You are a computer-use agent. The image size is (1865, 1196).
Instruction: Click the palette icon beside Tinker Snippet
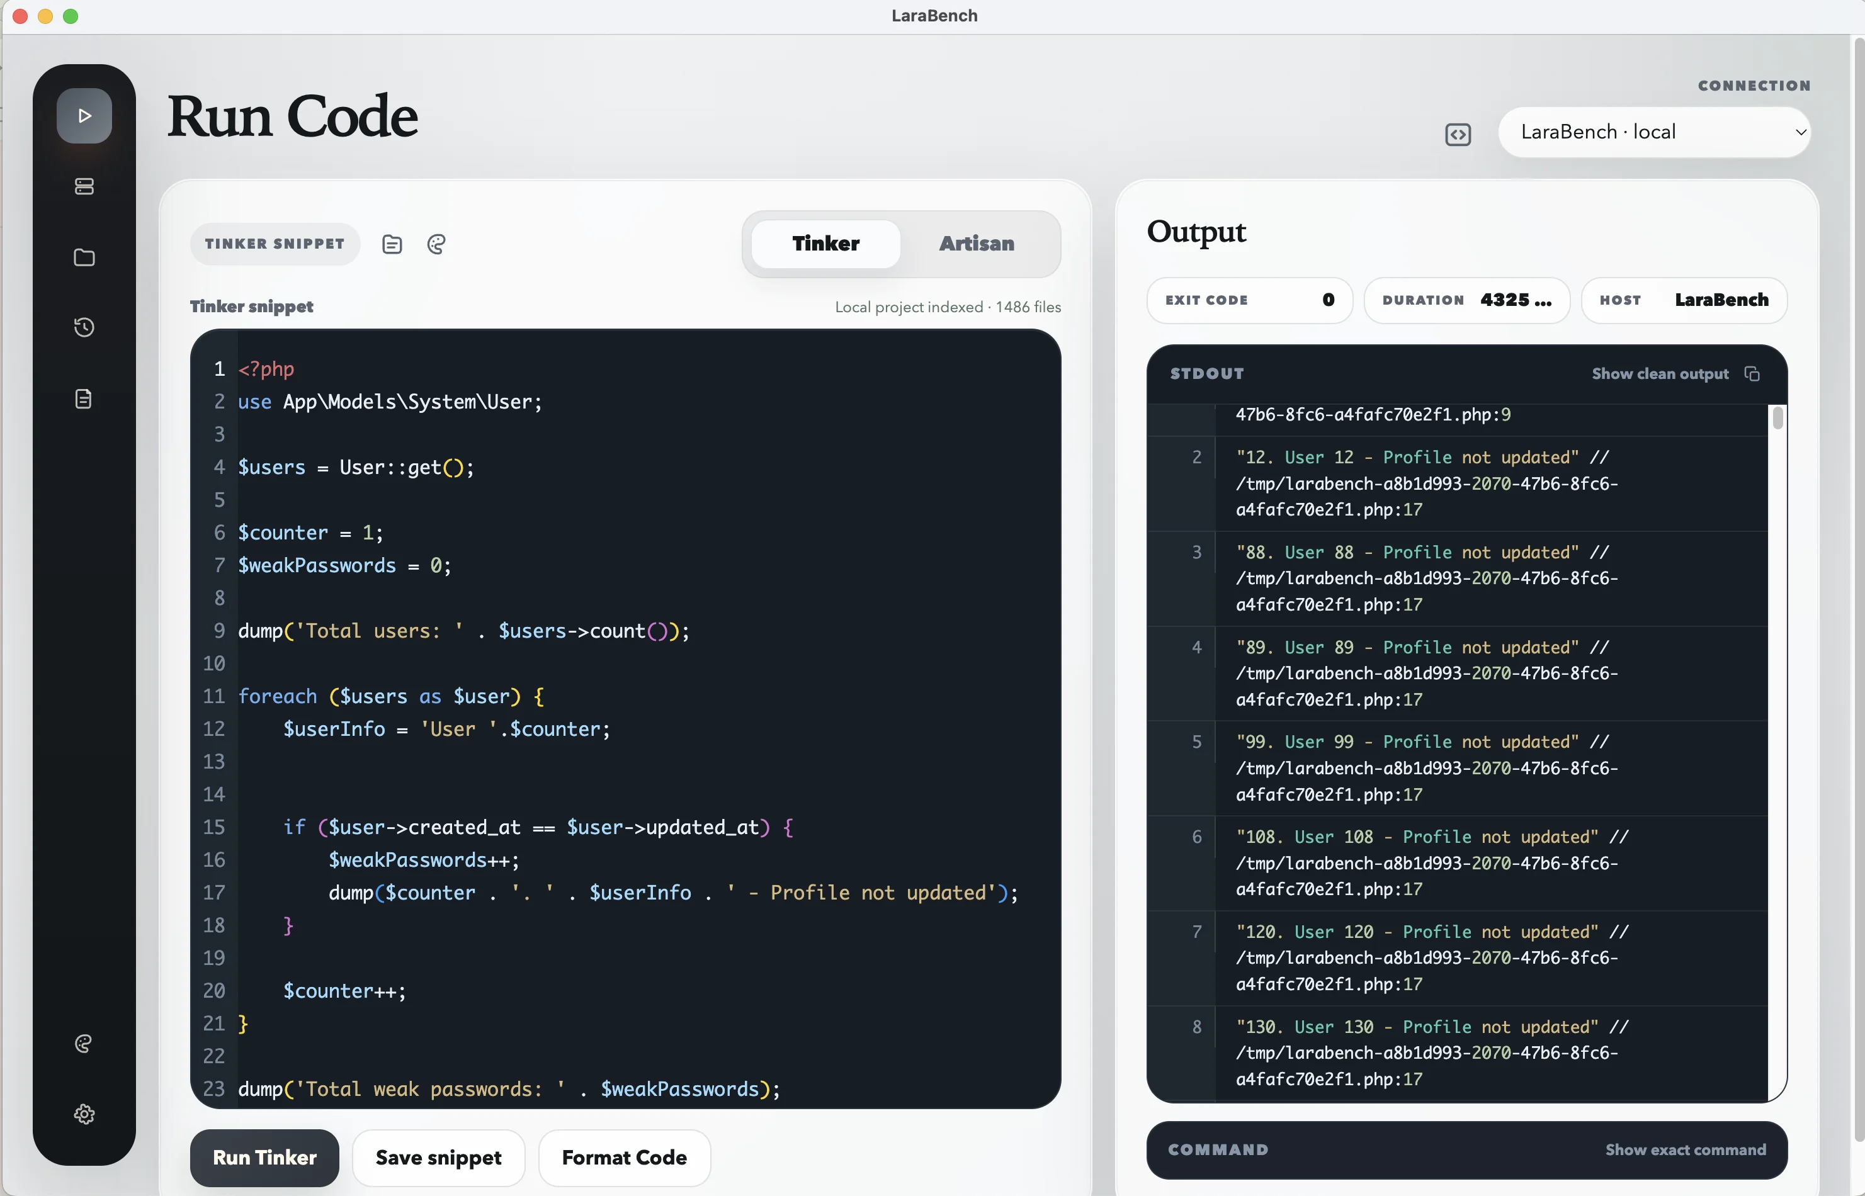[436, 244]
